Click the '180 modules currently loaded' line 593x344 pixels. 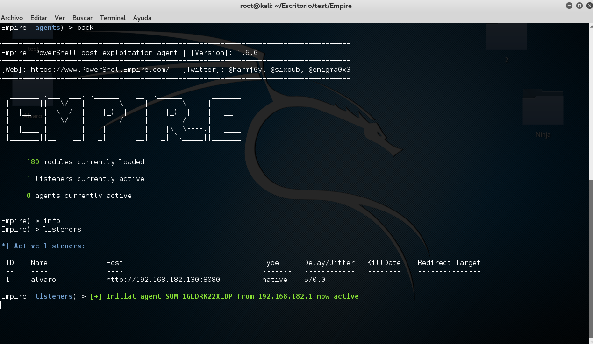coord(86,162)
